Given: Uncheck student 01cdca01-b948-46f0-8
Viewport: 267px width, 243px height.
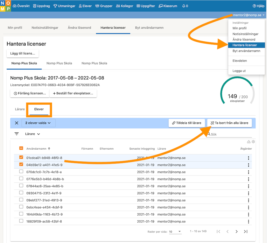Looking at the screenshot, I should tap(21, 157).
